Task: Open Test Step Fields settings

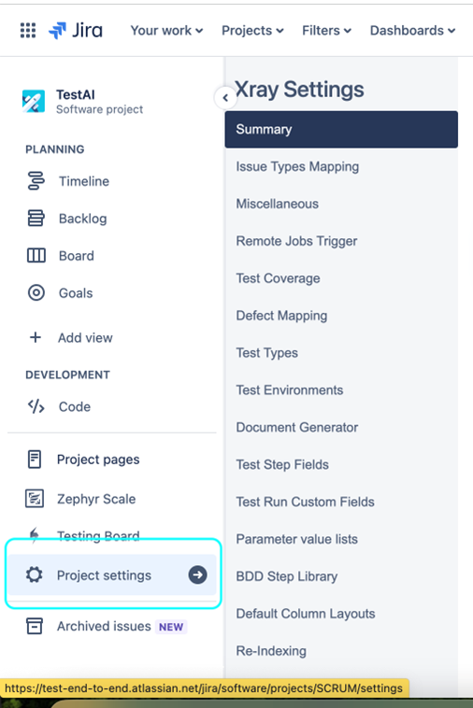Action: click(282, 464)
